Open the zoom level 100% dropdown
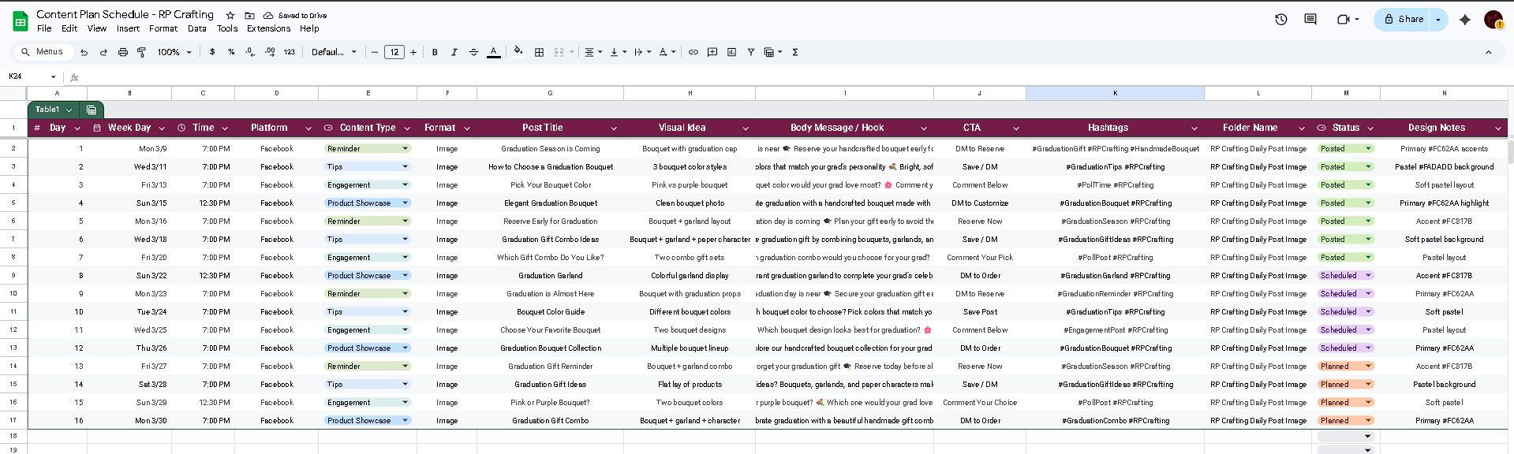Viewport: 1514px width, 454px height. tap(174, 52)
